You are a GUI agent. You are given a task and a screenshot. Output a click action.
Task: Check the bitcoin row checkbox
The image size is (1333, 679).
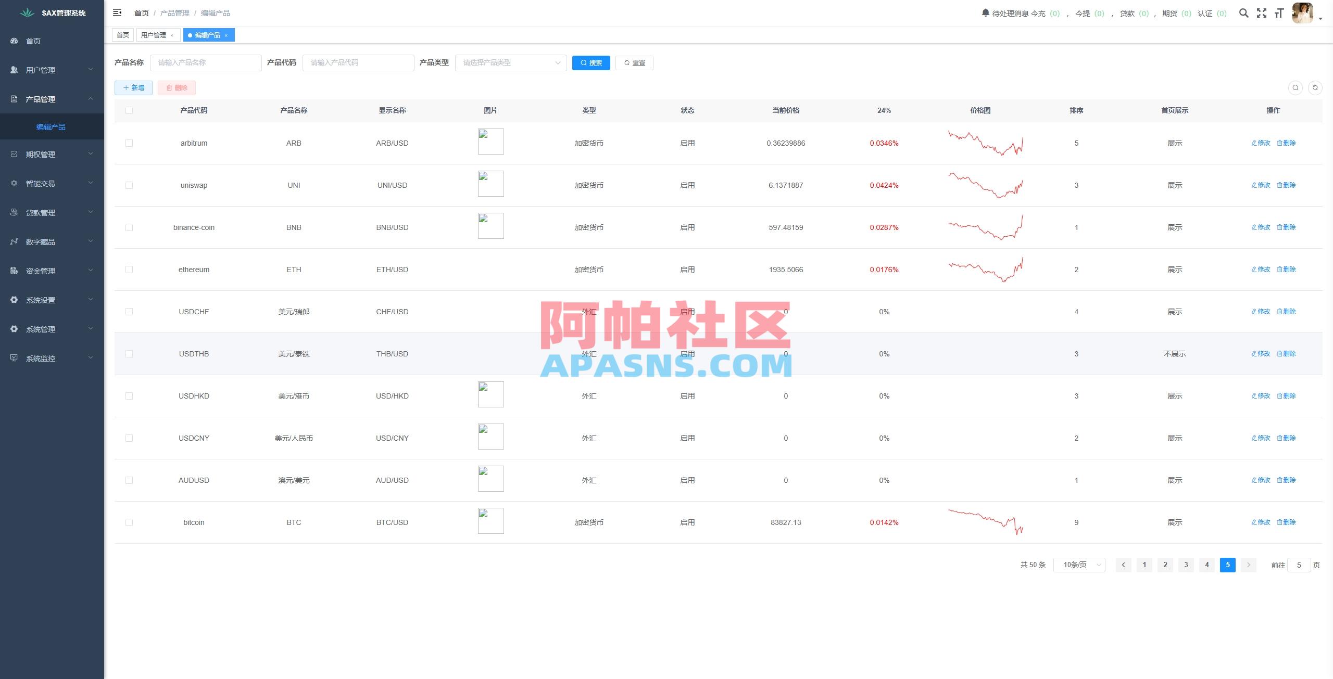pos(129,522)
